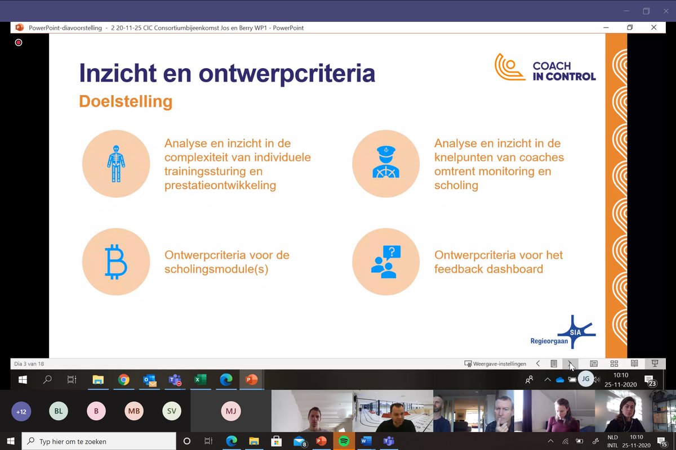Open File Explorer on shared screen taskbar
Image resolution: width=676 pixels, height=450 pixels.
(x=98, y=380)
